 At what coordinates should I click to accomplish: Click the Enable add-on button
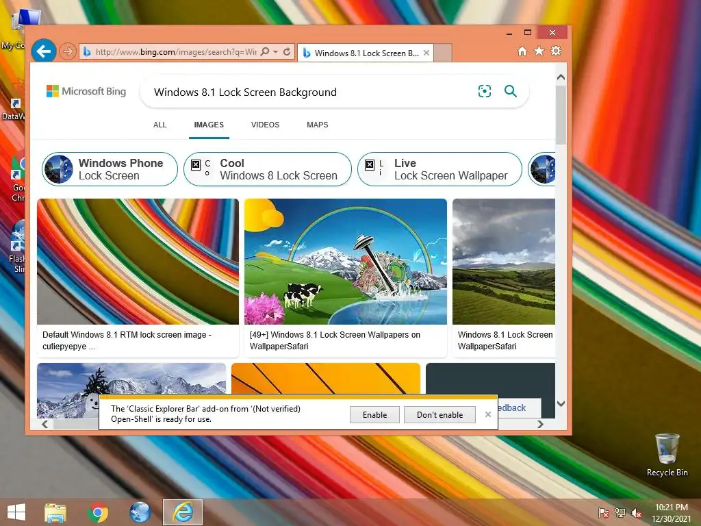(x=374, y=414)
